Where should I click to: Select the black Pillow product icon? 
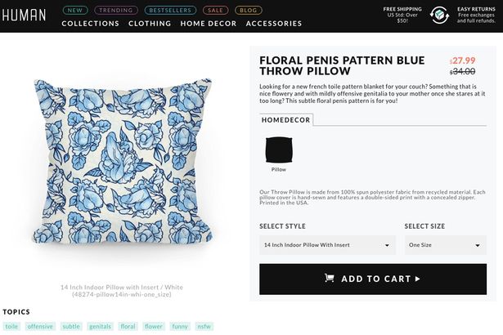[x=278, y=150]
